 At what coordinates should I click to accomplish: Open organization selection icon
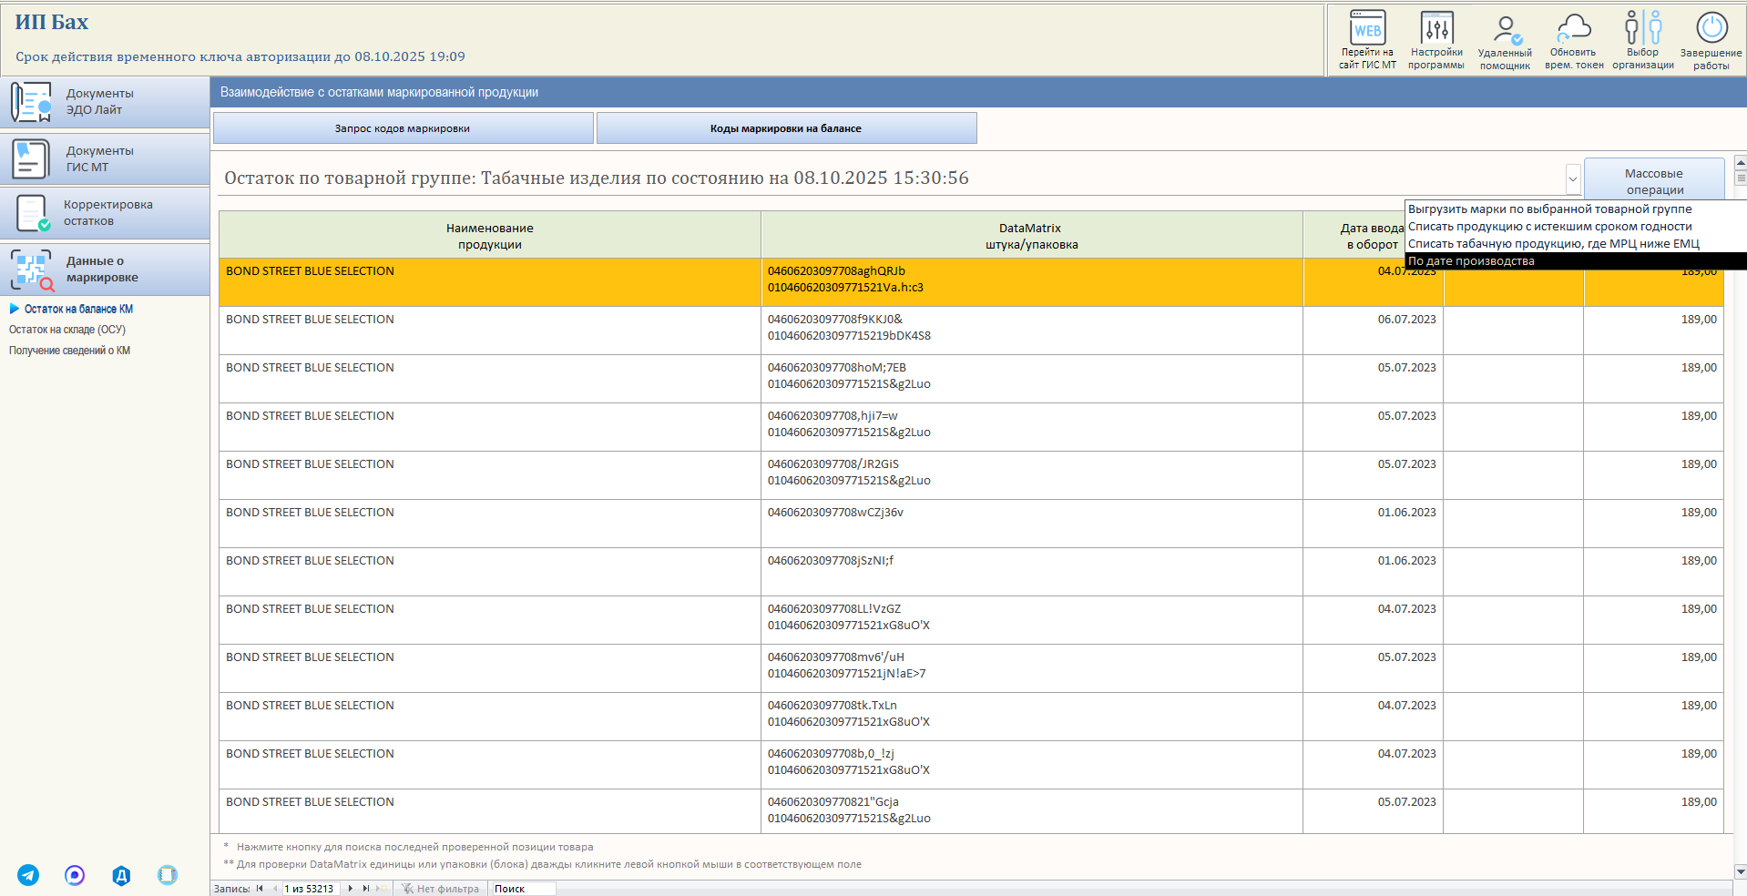(1643, 28)
